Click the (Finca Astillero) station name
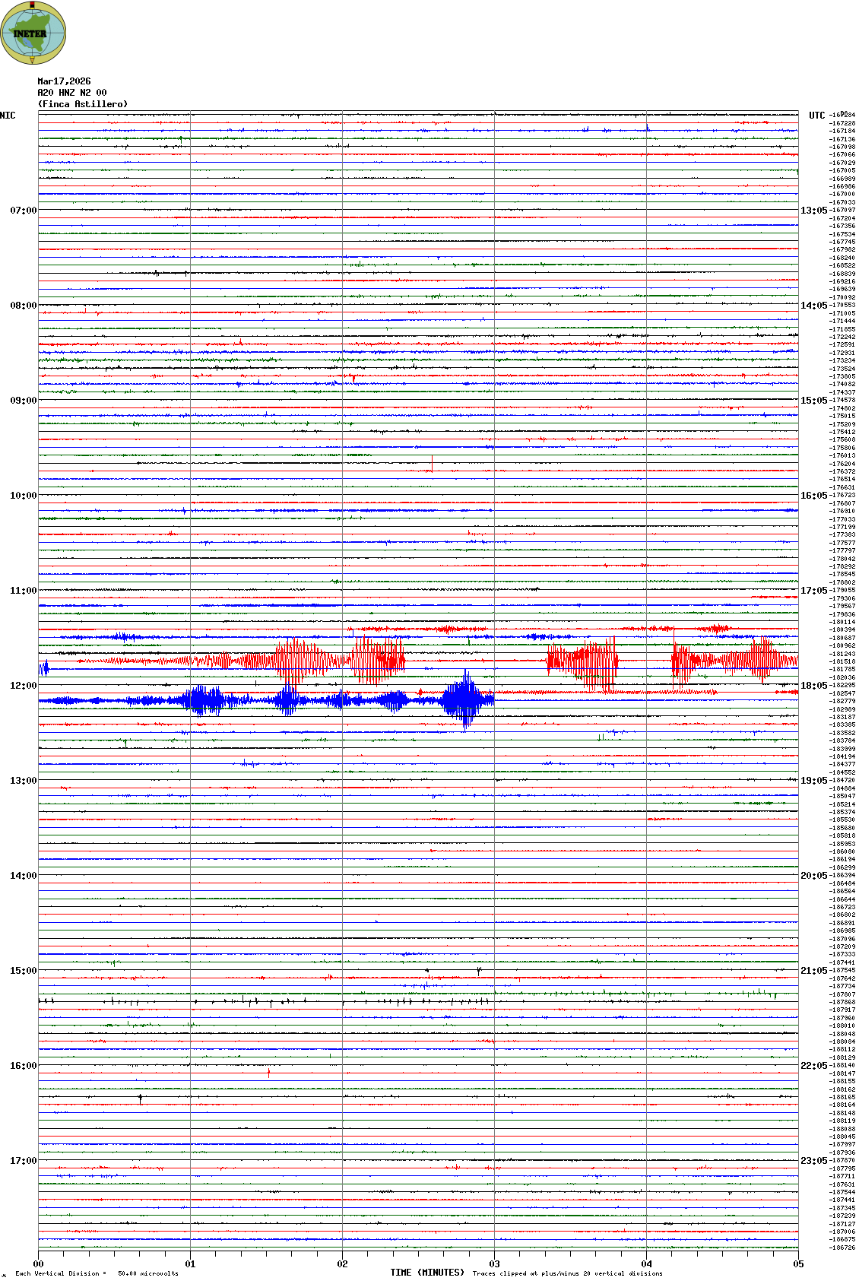859x1284 pixels. coord(83,104)
